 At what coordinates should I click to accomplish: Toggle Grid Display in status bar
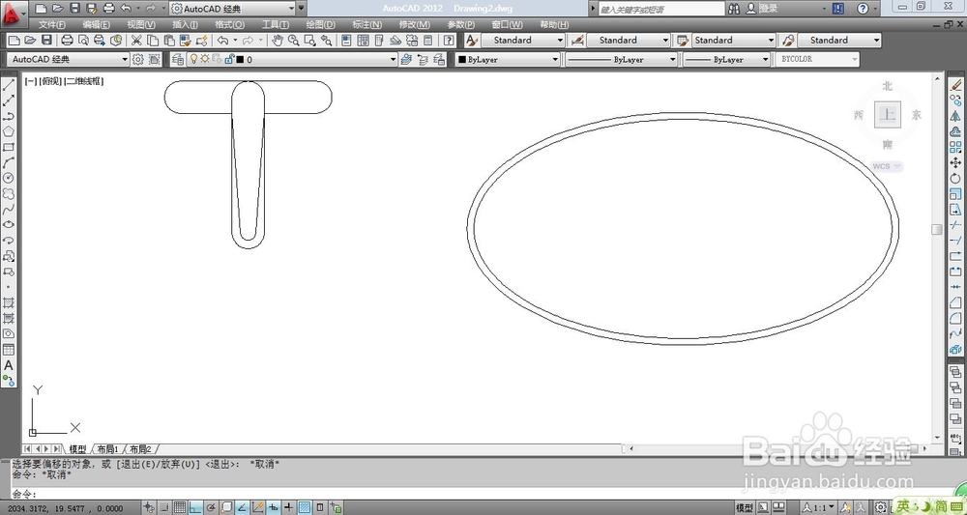point(180,507)
